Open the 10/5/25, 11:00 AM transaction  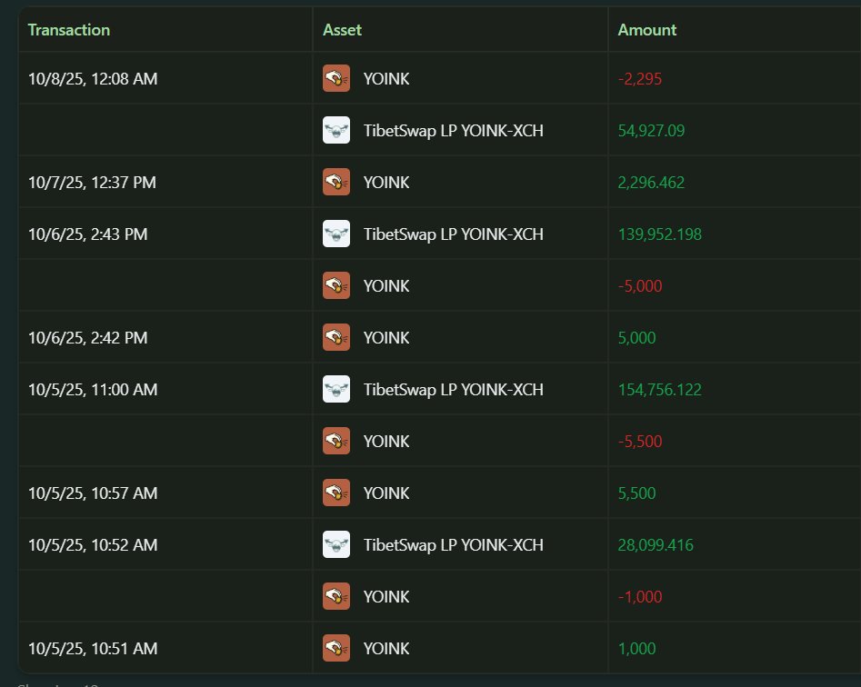coord(93,389)
